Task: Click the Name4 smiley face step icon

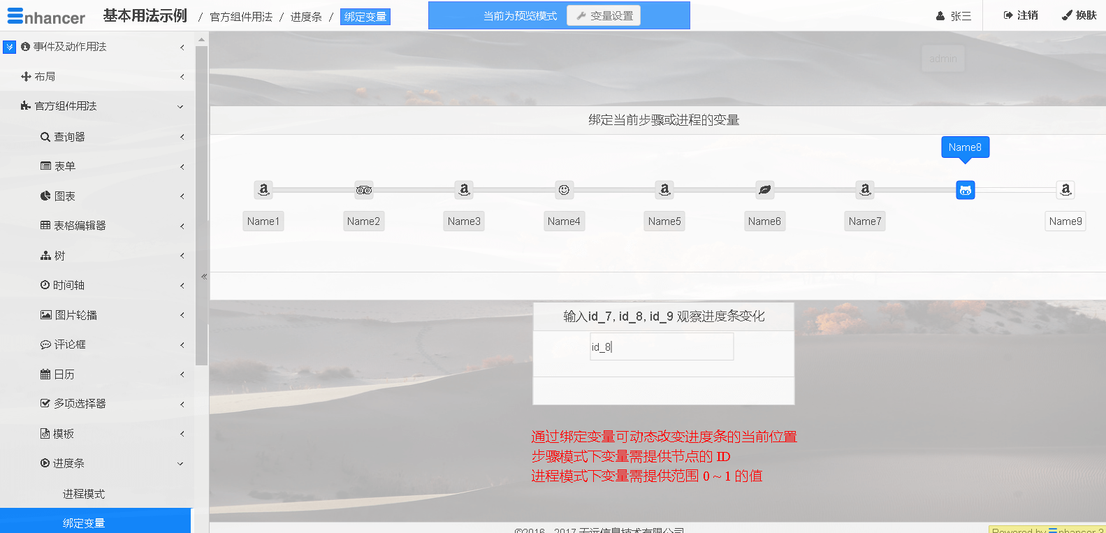Action: (x=564, y=189)
